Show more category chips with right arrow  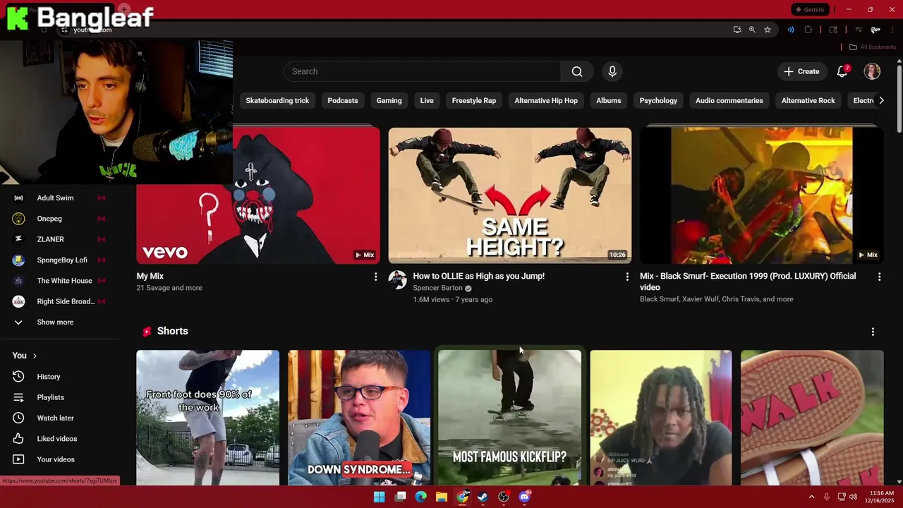[881, 100]
